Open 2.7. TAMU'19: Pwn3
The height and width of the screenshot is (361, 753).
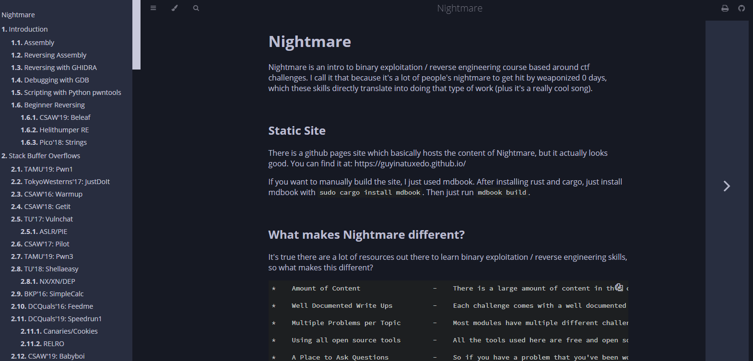42,256
